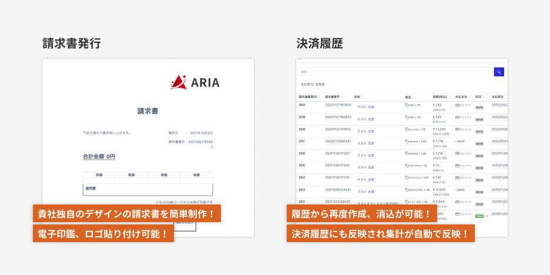This screenshot has height=275, width=550.
Task: Open テスト 太郎 link in row 255
Action: click(366, 167)
